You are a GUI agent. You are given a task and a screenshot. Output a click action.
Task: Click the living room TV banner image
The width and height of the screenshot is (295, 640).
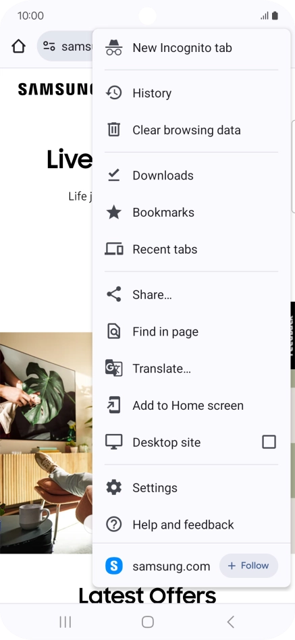[x=46, y=442]
